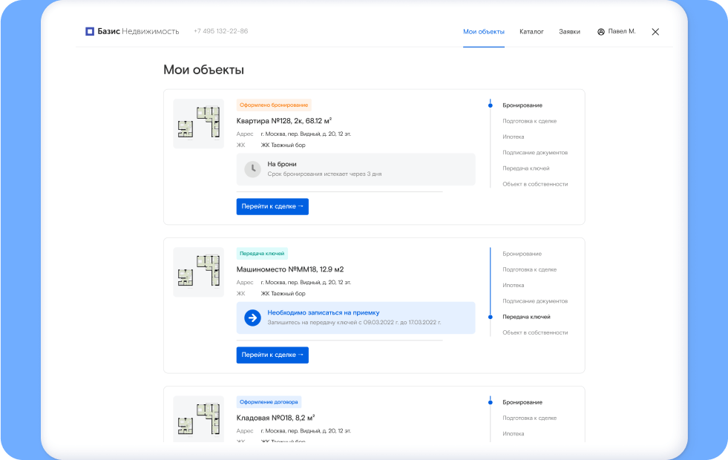Open the title Кладовая №018, 8,2 м²
Screen dimensions: 728x460
coord(275,418)
